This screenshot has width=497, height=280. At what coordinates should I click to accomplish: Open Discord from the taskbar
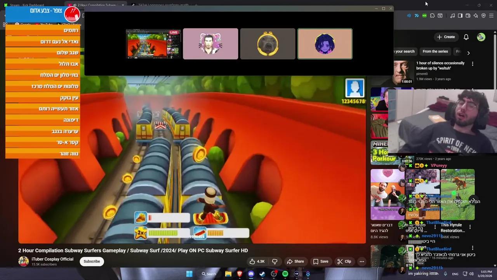coord(251,274)
